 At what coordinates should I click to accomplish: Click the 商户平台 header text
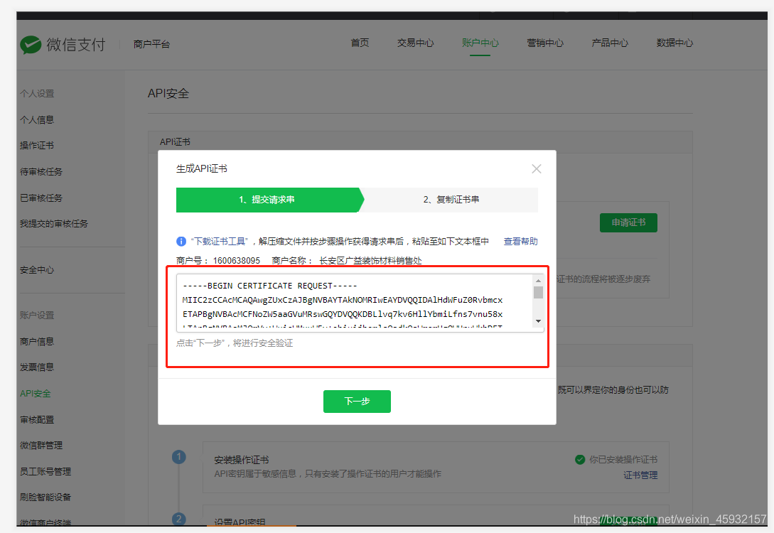(x=151, y=44)
